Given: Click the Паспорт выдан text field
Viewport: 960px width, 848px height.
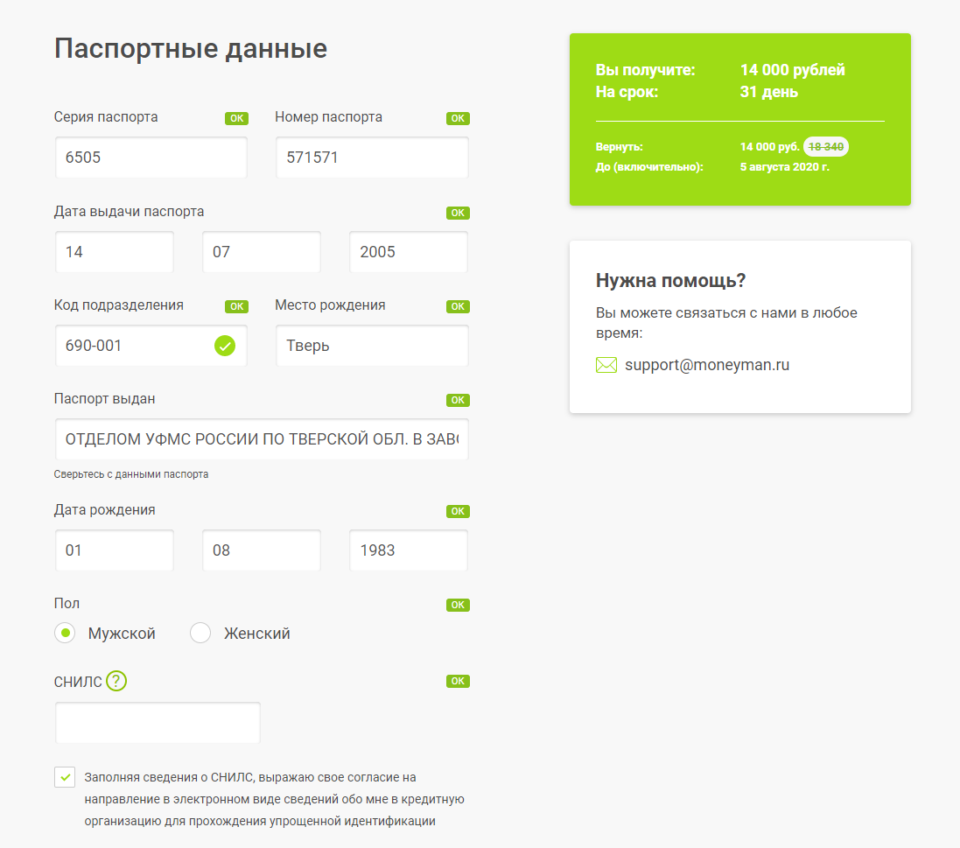Looking at the screenshot, I should 262,439.
